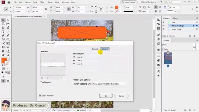
Task: Click orange fill swatch in toolbox
Action: pyautogui.click(x=4, y=60)
